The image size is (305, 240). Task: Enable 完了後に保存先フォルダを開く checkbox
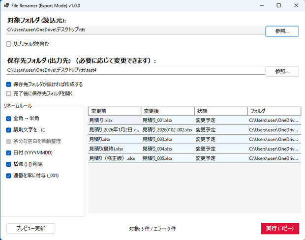pos(8,93)
